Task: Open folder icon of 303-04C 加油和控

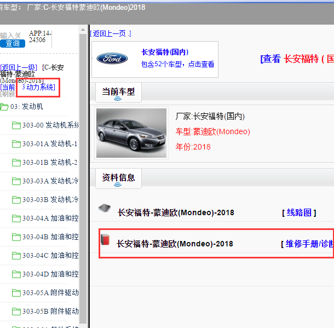Action: click(x=16, y=256)
